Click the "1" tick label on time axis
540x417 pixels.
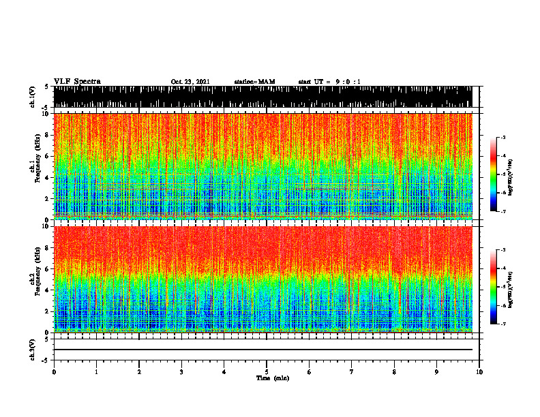(96, 372)
